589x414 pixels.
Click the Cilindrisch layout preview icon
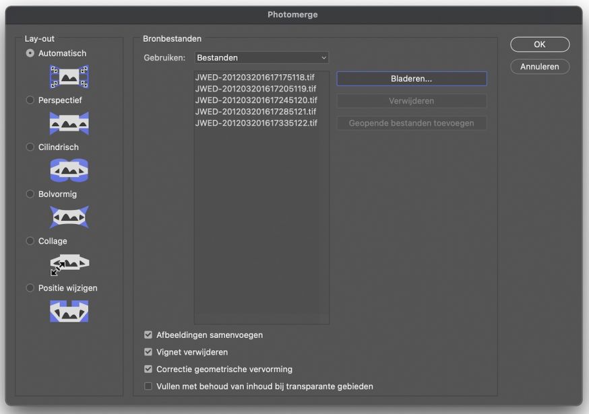coord(69,170)
